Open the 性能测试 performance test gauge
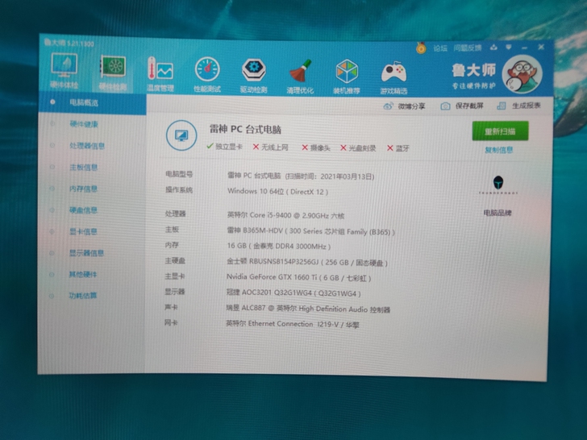 point(207,74)
